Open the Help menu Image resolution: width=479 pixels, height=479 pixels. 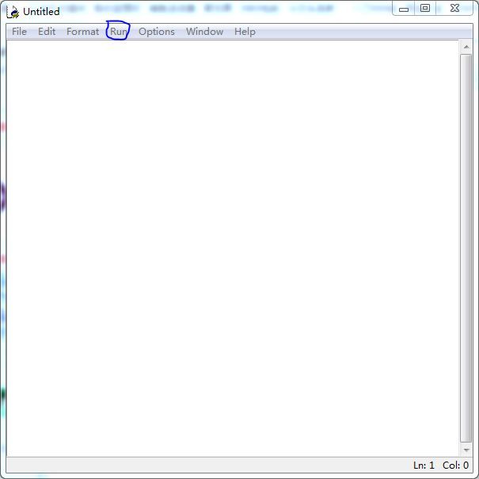point(245,32)
